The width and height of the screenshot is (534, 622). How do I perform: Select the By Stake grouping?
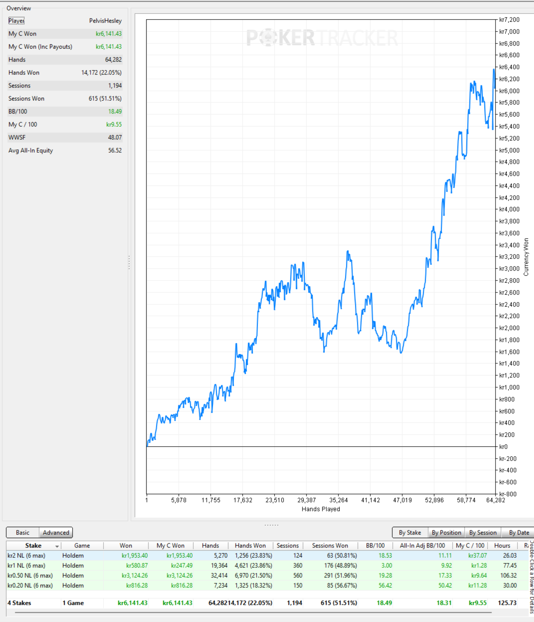[410, 533]
